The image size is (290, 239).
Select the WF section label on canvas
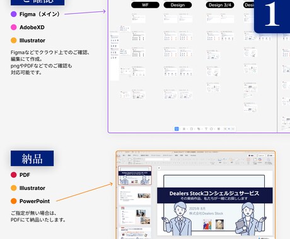point(145,5)
